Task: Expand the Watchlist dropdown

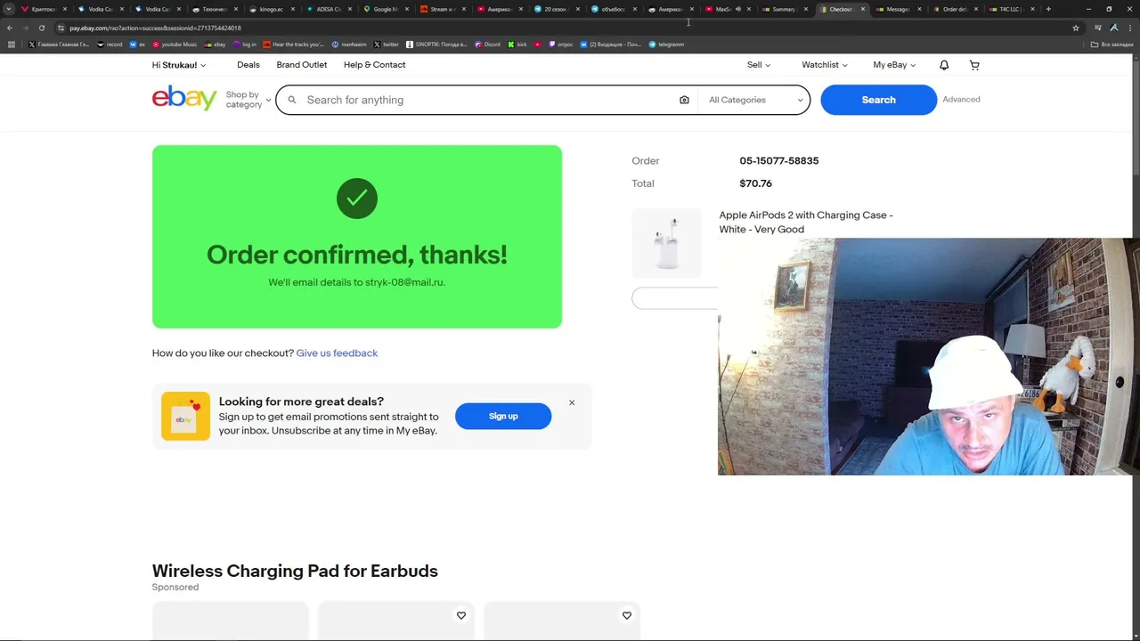Action: point(825,65)
